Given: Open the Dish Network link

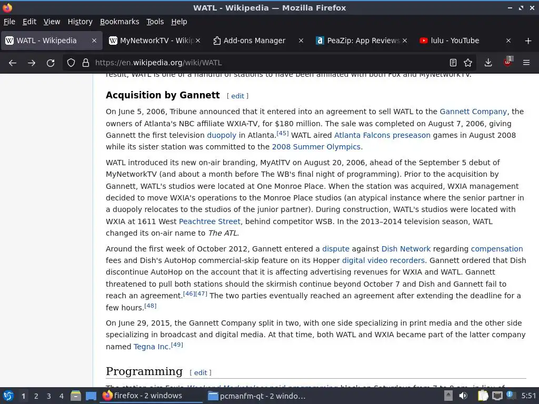Looking at the screenshot, I should (x=406, y=249).
